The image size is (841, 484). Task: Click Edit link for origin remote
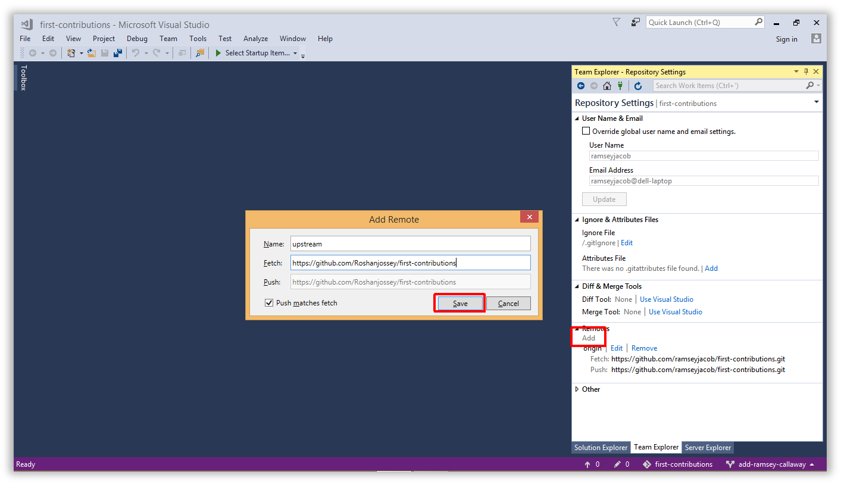[x=617, y=348]
